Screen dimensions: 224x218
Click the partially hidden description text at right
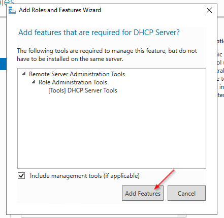(220, 68)
